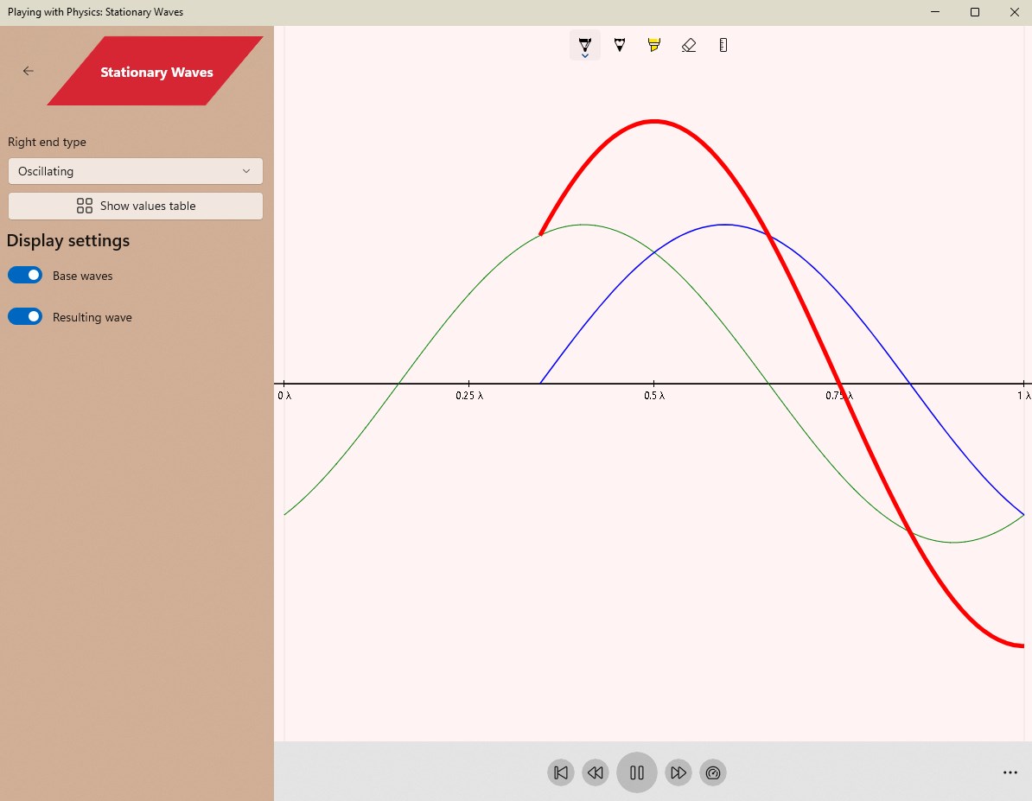Pick the yellow highlighter tool

pos(654,44)
